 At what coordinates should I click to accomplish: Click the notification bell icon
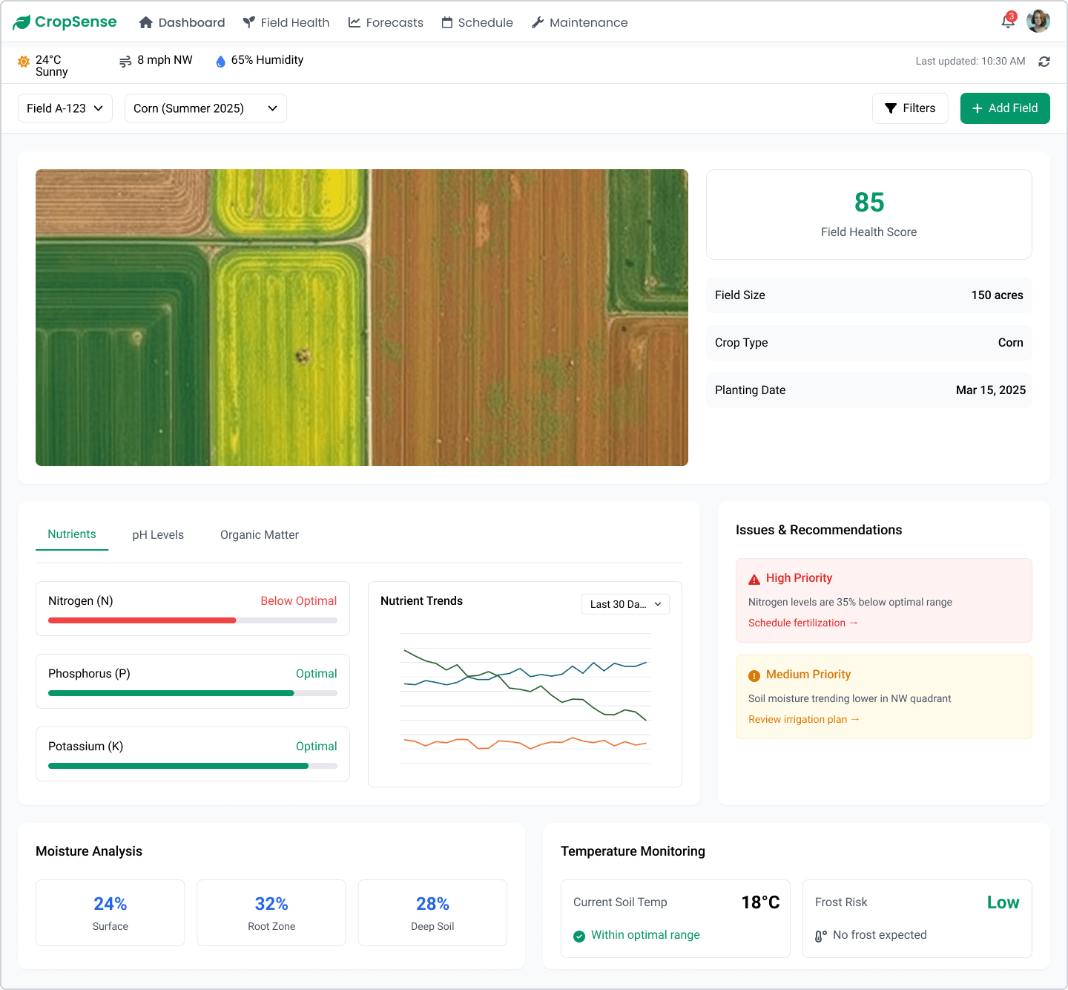point(1007,22)
